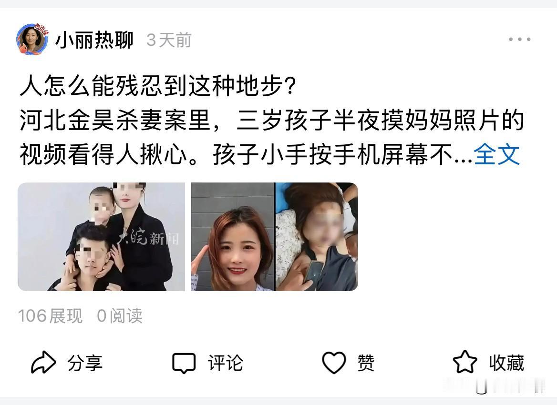Click the 收藏 label
Screen dimensions: 557x405
coord(506,363)
